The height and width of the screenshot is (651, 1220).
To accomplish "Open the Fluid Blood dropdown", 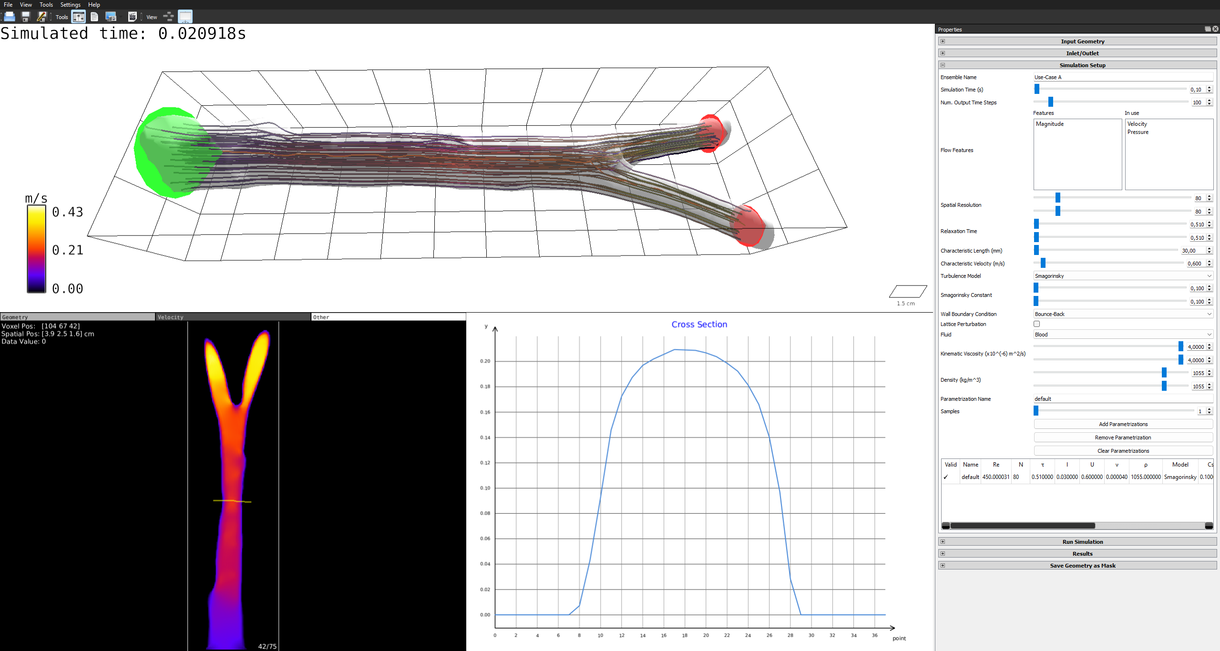I will [1122, 335].
